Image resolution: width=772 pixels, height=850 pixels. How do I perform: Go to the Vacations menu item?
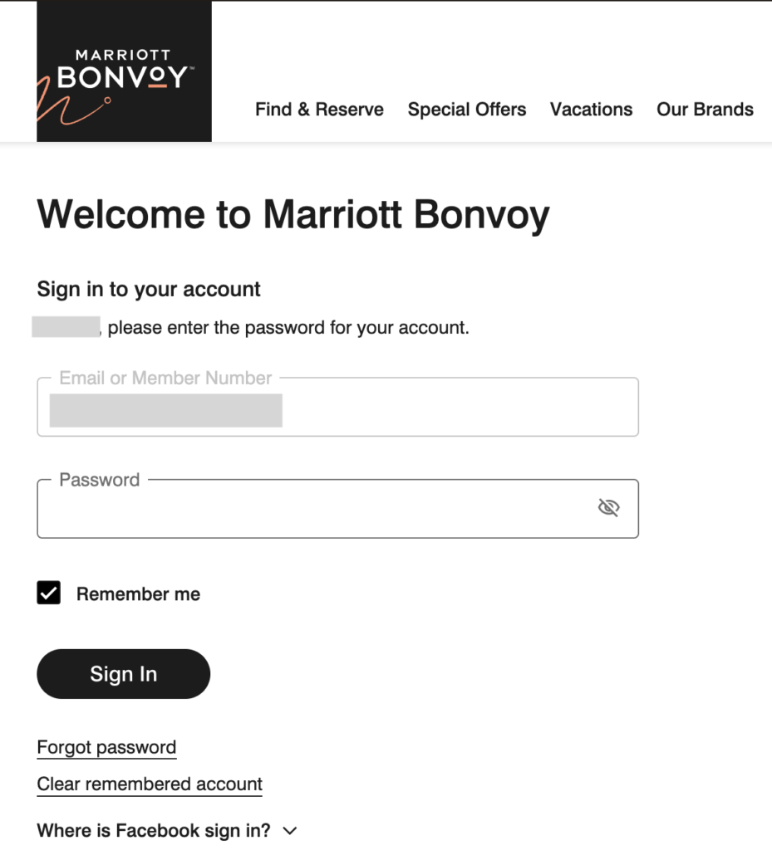pos(591,110)
